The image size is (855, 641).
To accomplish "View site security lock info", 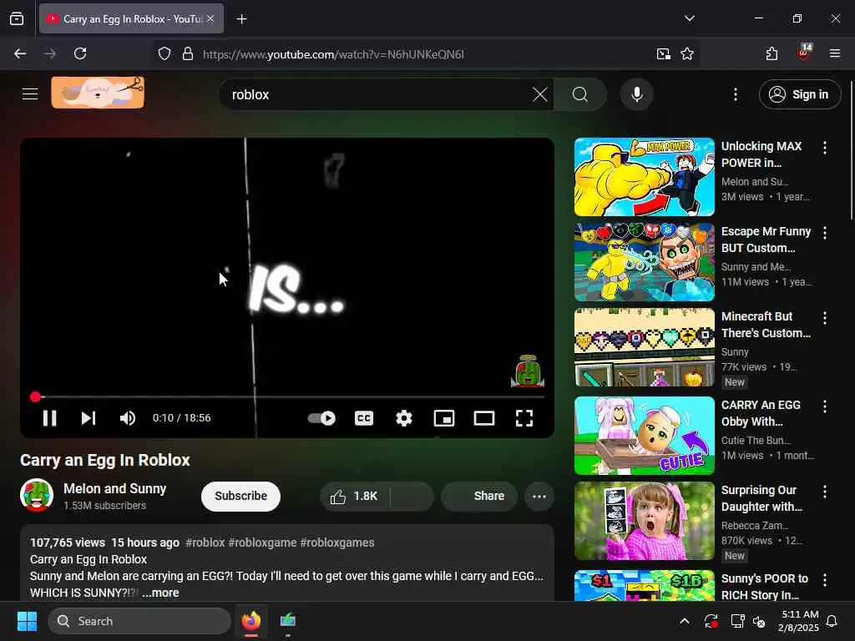I will [x=188, y=54].
